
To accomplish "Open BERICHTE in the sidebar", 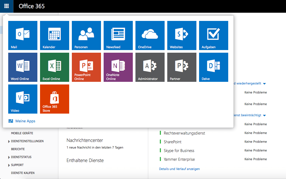I will pos(18,149).
